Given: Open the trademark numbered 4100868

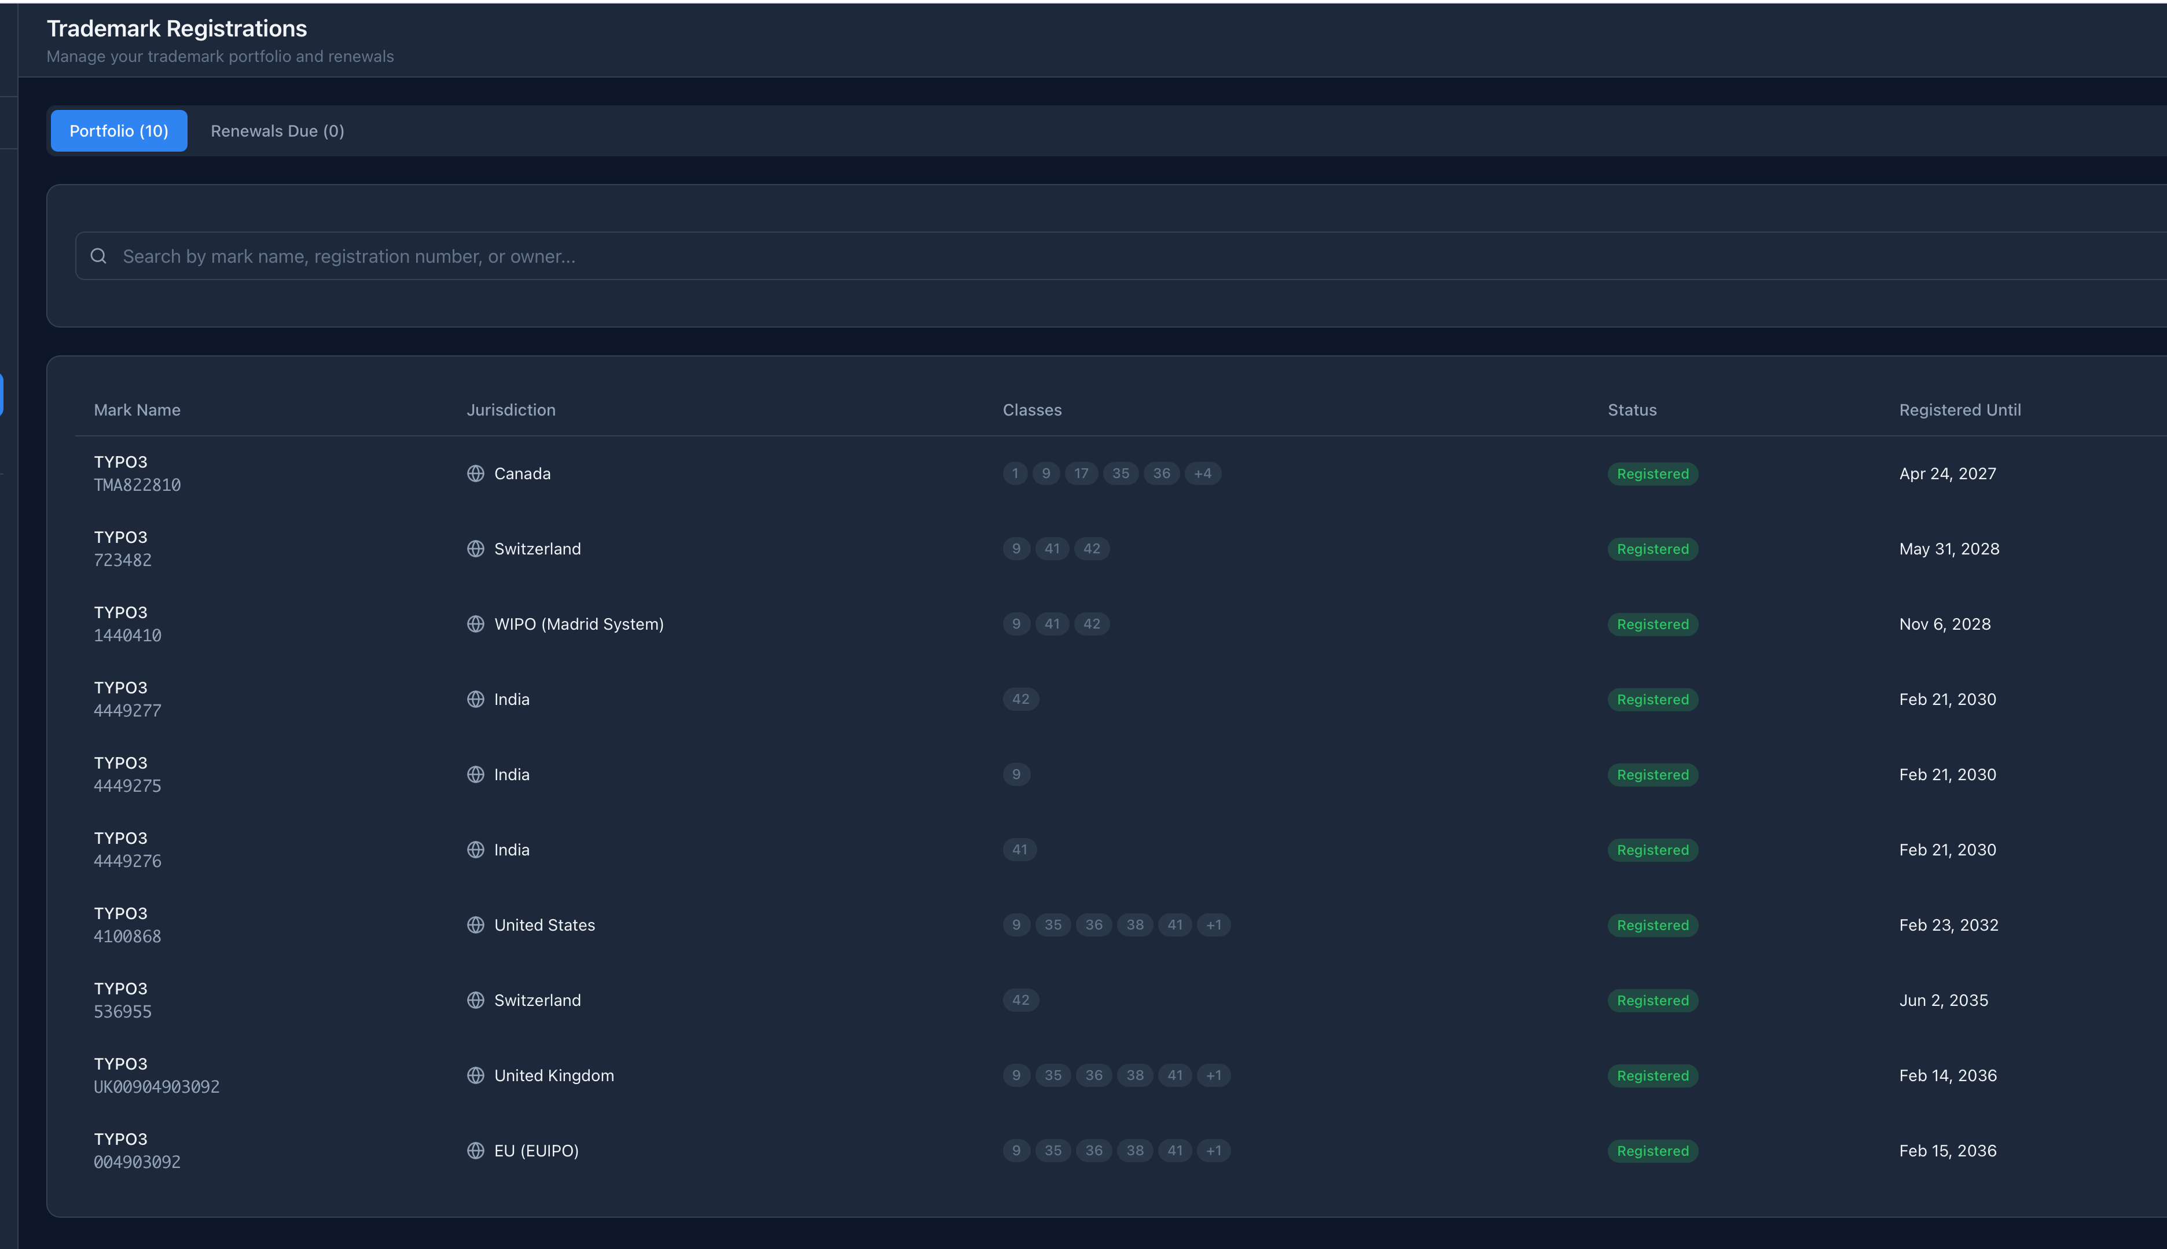Looking at the screenshot, I should click(x=128, y=936).
